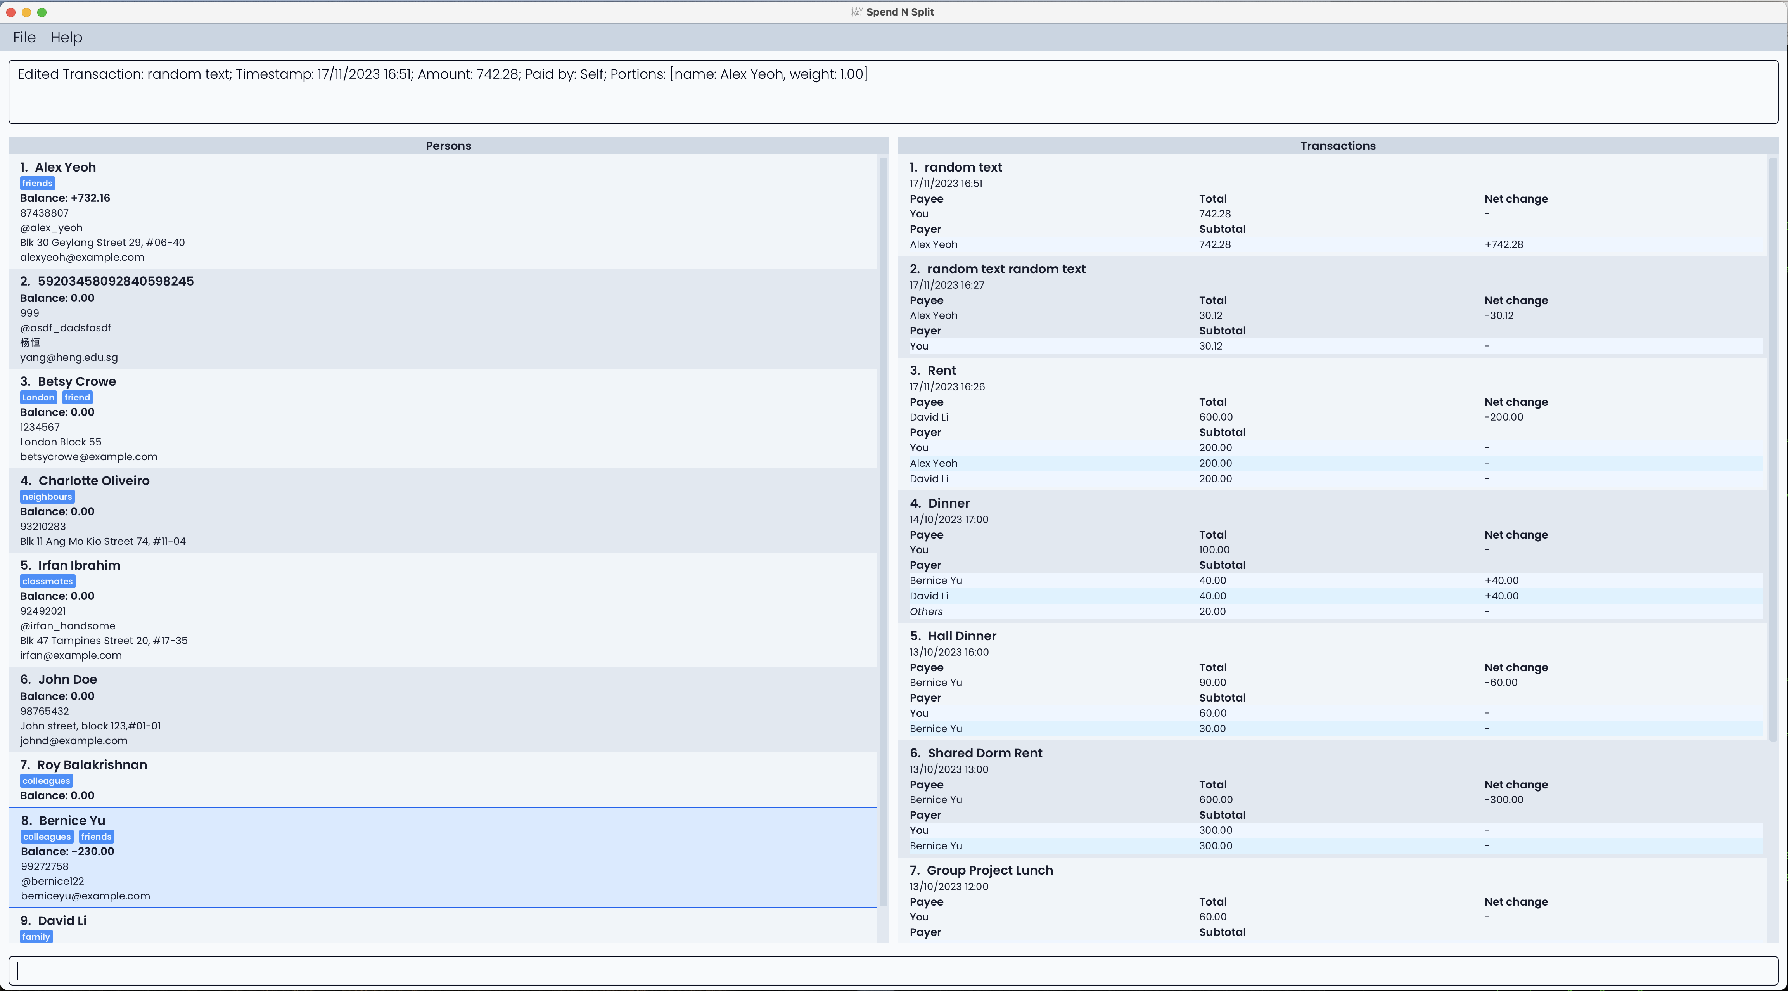1788x991 pixels.
Task: Select the John Doe person card
Action: coord(444,709)
